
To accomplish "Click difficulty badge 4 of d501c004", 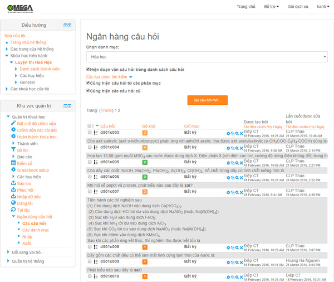I will pos(145,148).
